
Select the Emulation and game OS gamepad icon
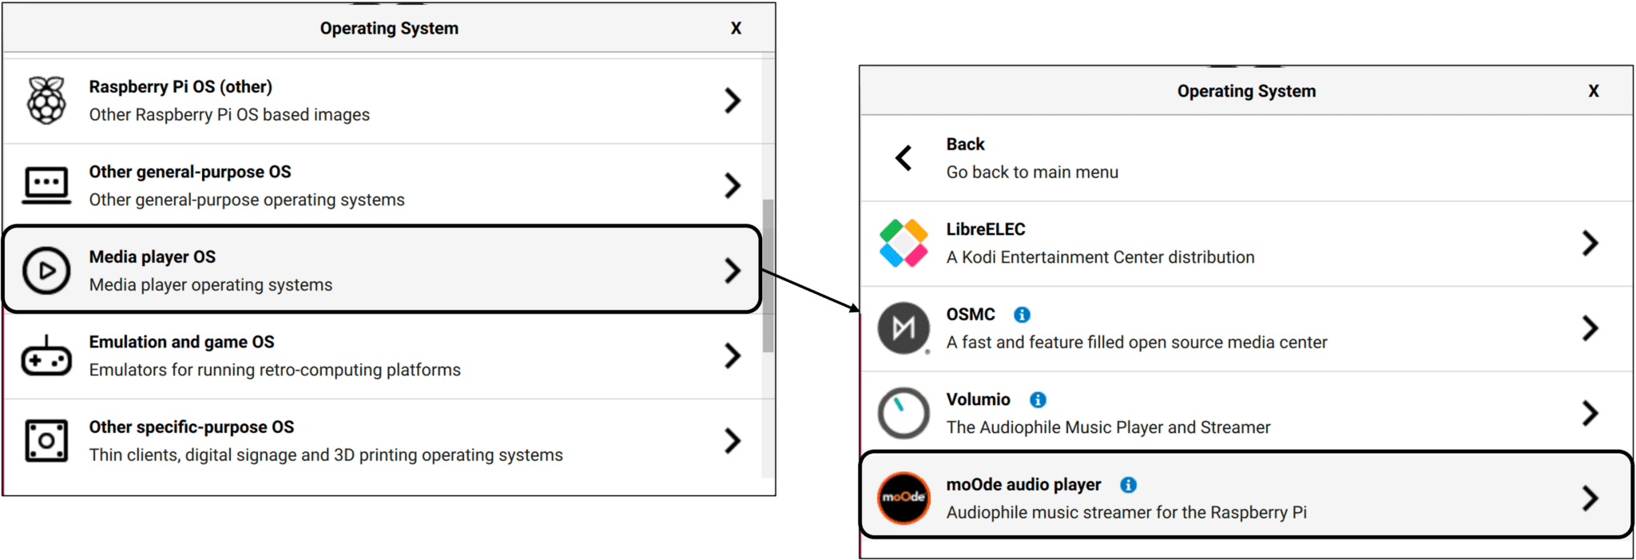pos(46,355)
